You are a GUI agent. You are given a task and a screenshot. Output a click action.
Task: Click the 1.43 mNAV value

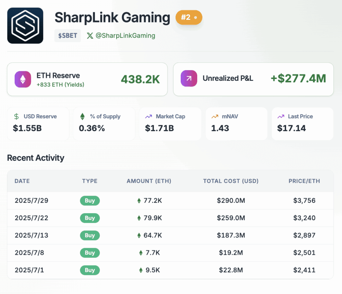pos(220,128)
